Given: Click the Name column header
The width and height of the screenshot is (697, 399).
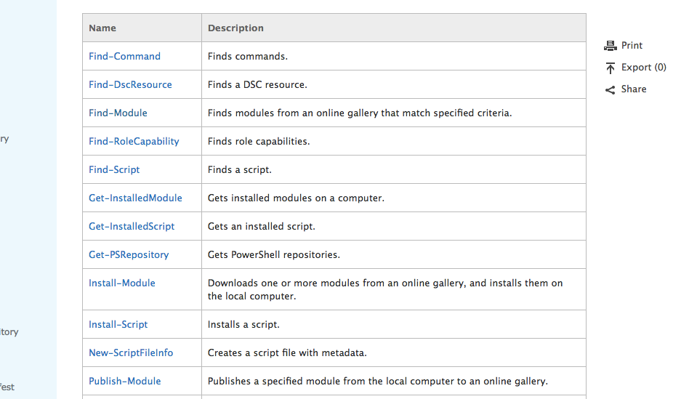Looking at the screenshot, I should point(102,28).
